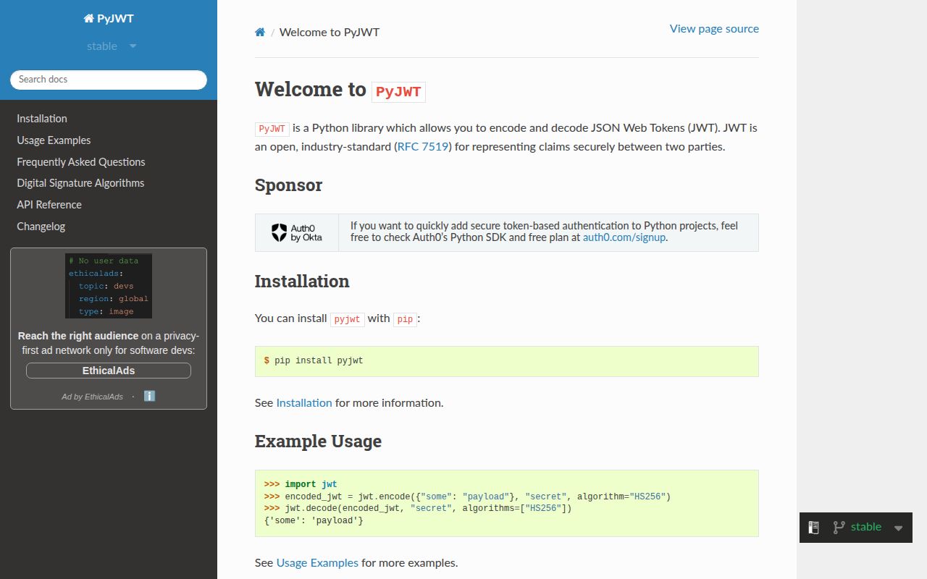Click the PyJWT home title in sidebar

tap(109, 19)
